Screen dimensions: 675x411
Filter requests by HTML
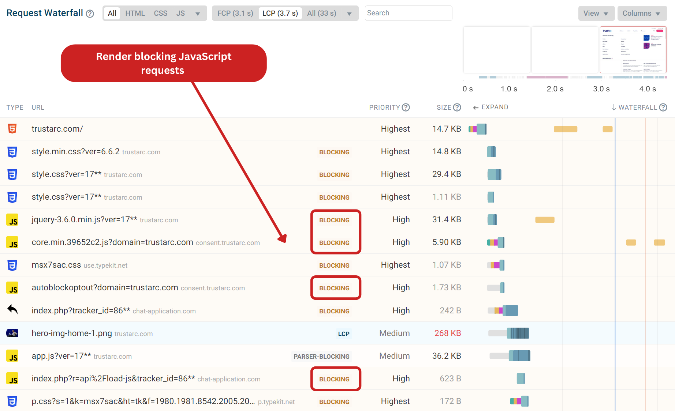135,13
